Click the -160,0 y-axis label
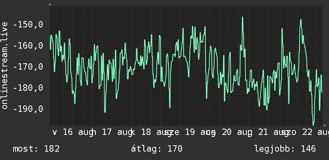This screenshot has width=329, height=160. click(x=28, y=46)
